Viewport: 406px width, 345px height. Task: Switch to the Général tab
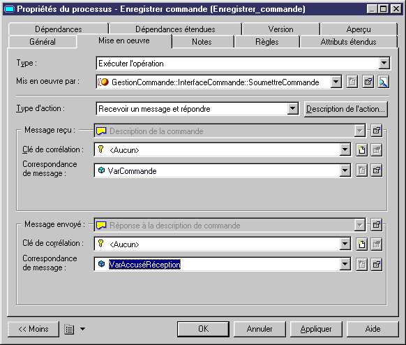[x=43, y=42]
